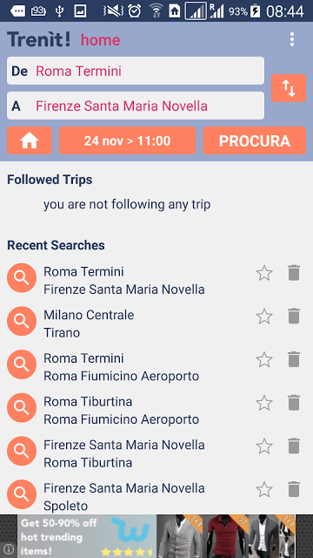Open the Wish advertisement banner

[x=156, y=536]
